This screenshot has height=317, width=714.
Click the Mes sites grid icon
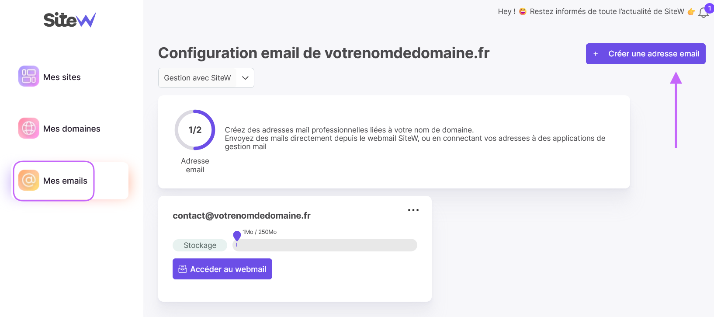[29, 76]
